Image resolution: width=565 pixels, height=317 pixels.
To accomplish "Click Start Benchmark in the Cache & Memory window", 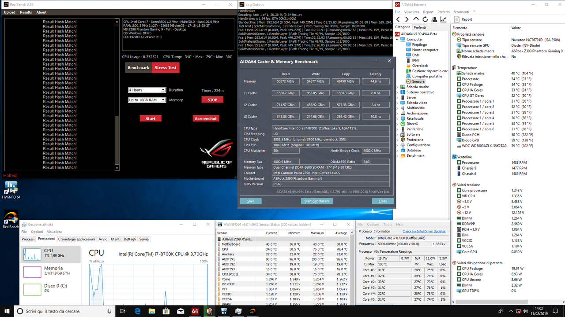I will coord(316,201).
